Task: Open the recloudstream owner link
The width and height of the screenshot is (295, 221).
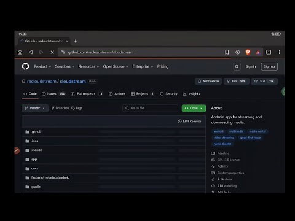Action: (x=42, y=82)
